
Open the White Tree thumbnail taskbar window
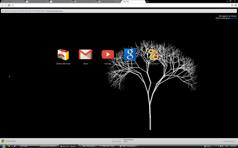[128, 146]
